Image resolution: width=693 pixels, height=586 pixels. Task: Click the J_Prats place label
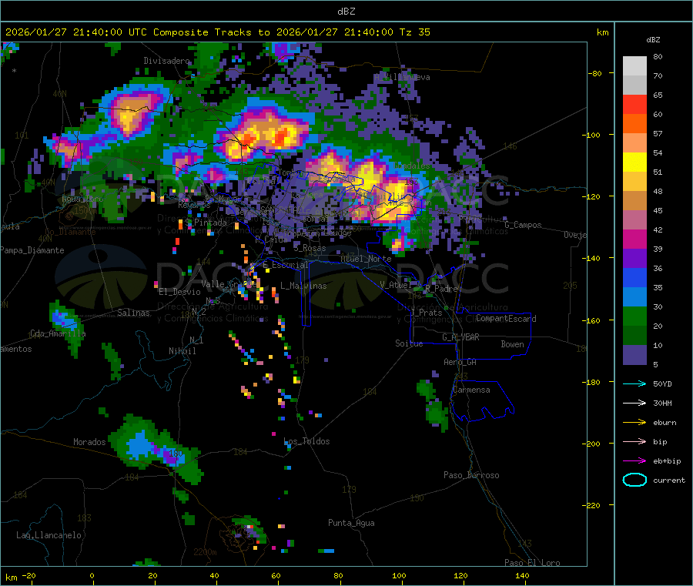(426, 313)
